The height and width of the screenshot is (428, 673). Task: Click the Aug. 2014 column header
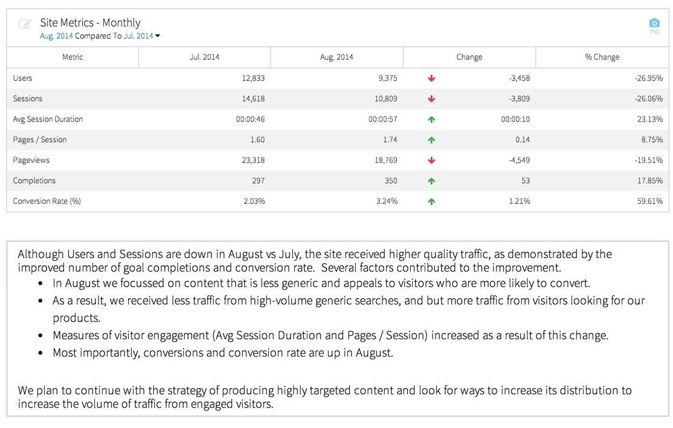336,57
